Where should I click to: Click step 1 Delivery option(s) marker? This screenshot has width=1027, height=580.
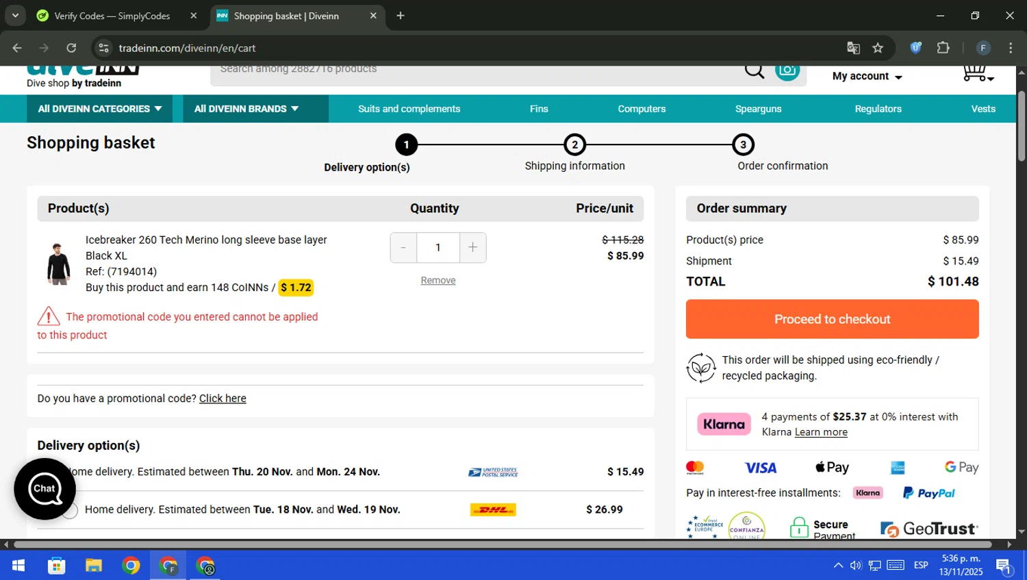point(406,144)
